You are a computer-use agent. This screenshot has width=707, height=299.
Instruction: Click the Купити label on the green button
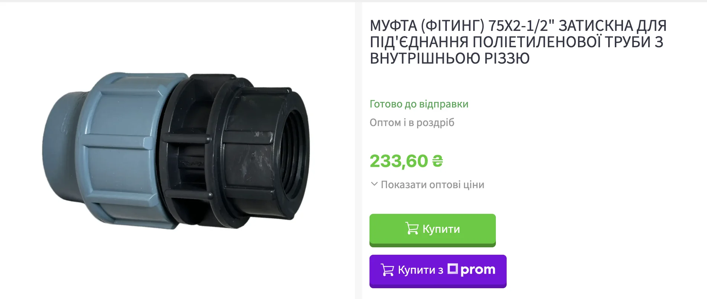coord(441,229)
